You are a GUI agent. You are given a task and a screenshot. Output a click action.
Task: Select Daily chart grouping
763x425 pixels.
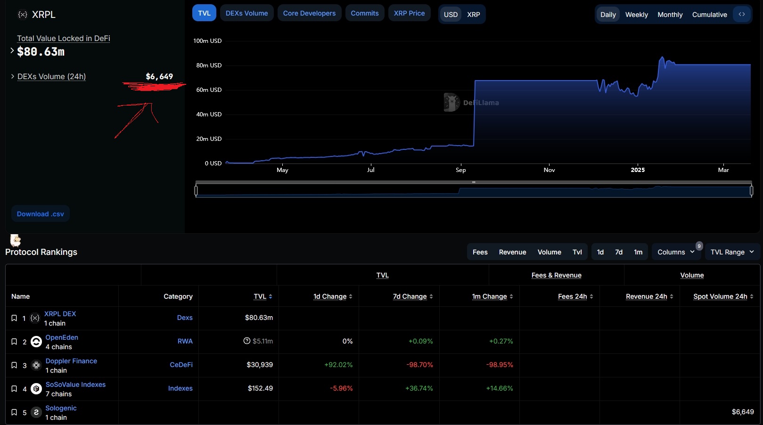coord(608,15)
